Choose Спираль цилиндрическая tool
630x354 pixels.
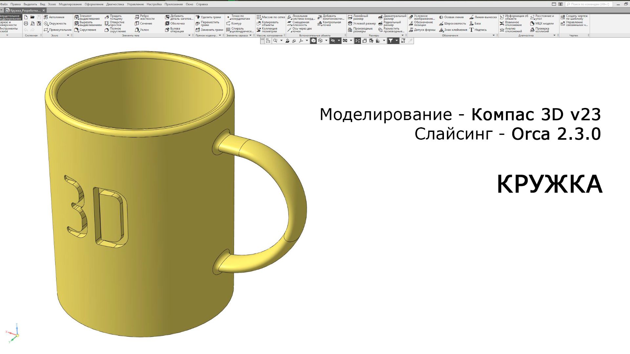pyautogui.click(x=240, y=30)
